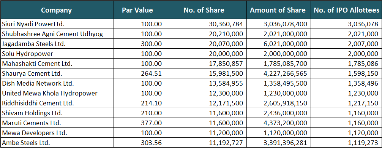
Task: Click the 264.51 par value cell
Action: (x=137, y=73)
